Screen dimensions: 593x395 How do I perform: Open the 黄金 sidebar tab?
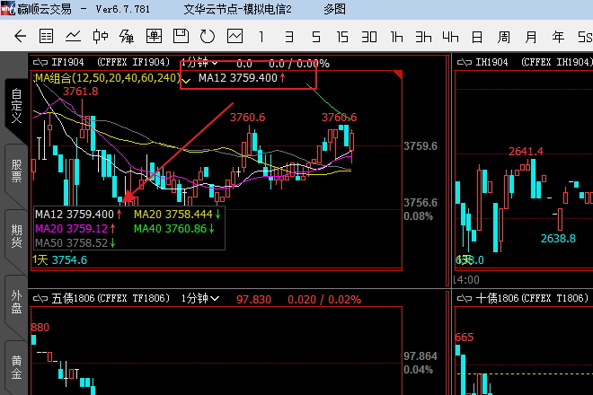coord(16,367)
